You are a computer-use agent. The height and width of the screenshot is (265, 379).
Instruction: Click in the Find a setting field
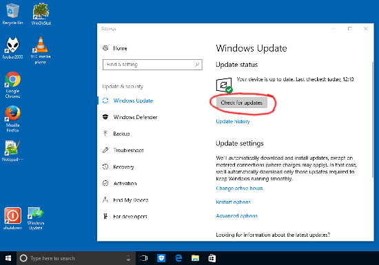point(152,65)
